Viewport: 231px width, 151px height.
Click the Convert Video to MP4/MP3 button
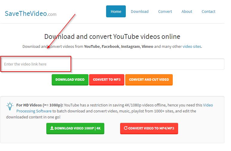[x=149, y=129]
